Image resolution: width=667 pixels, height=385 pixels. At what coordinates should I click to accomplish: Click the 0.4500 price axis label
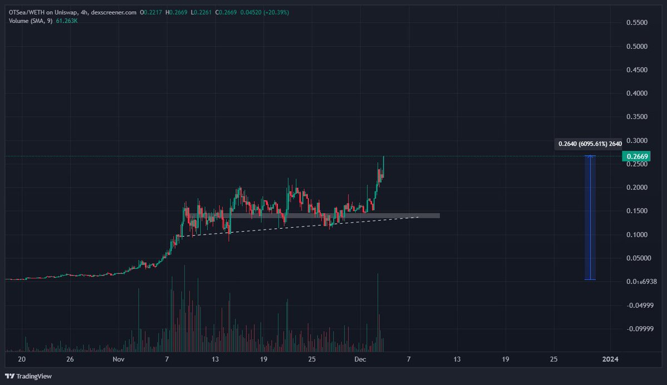click(637, 70)
